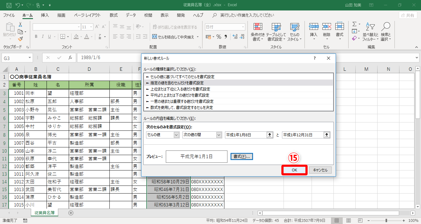Insert cells using the 挿入 cells button
The height and width of the screenshot is (224, 421).
pyautogui.click(x=313, y=32)
